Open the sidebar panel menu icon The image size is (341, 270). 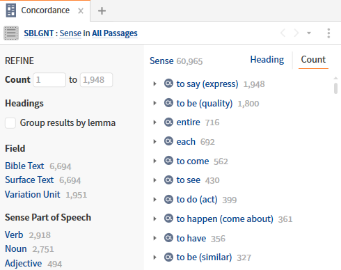click(x=11, y=33)
